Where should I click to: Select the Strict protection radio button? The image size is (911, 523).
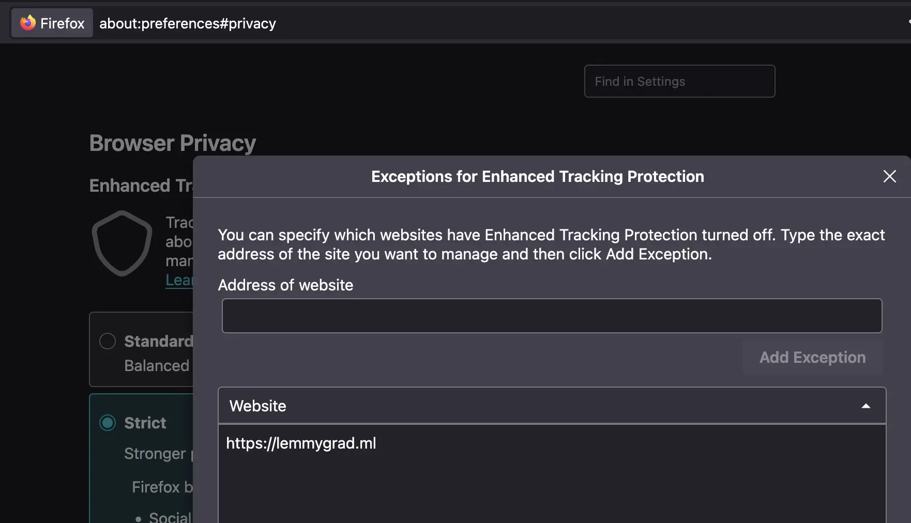[x=108, y=423]
